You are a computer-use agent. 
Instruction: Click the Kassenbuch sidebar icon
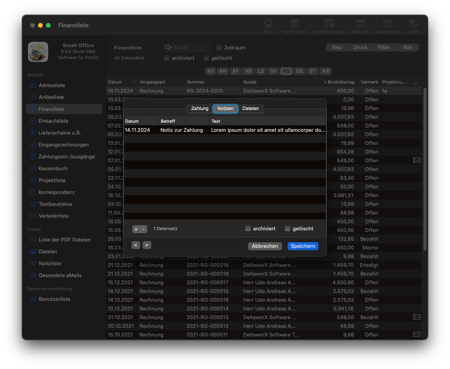[33, 168]
